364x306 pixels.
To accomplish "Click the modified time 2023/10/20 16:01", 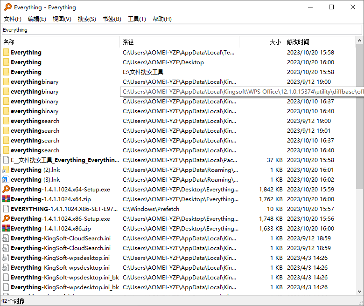I will [x=310, y=170].
